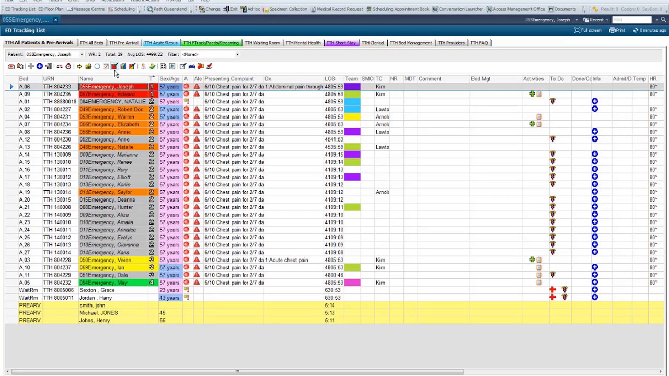Screen dimensions: 669x376
Task: Switch to the TTH Pre-Arrival tab
Action: click(123, 43)
